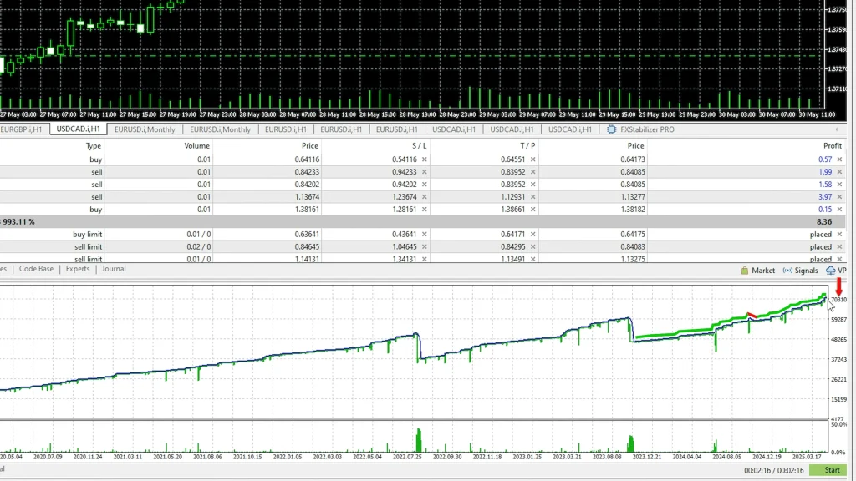This screenshot has width=856, height=481.
Task: Delete the pending buy limit order
Action: (839, 235)
